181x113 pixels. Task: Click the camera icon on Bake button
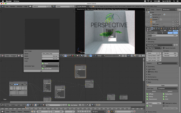147,85
